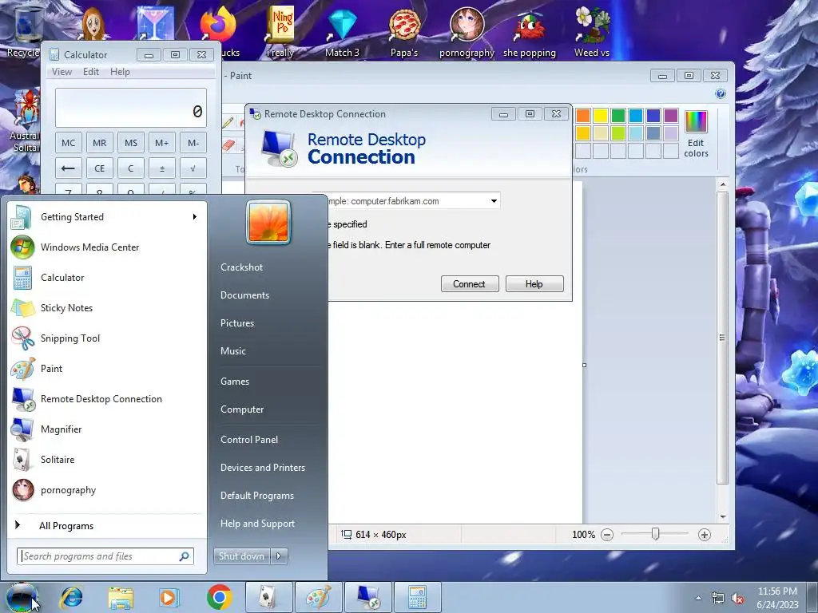Select the Papa's desktop shortcut
Image resolution: width=818 pixels, height=613 pixels.
coord(404,32)
